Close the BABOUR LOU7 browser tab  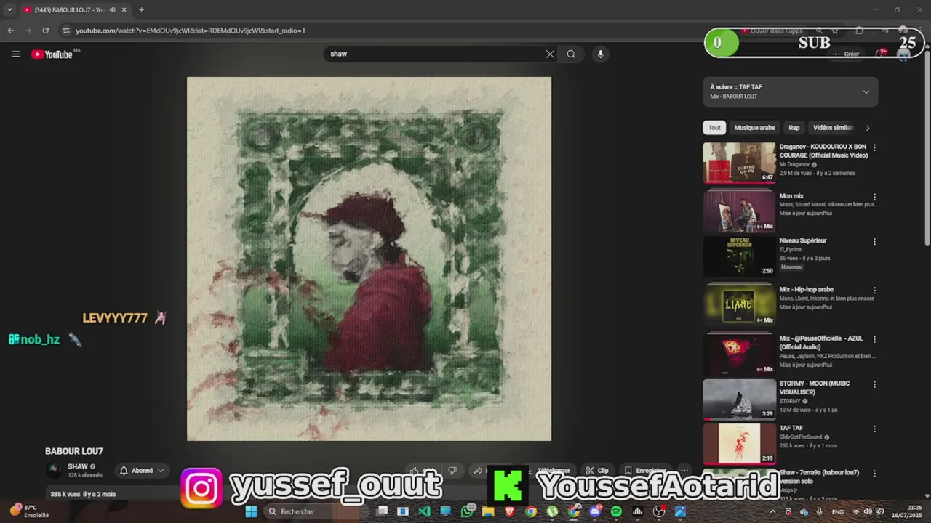[124, 9]
